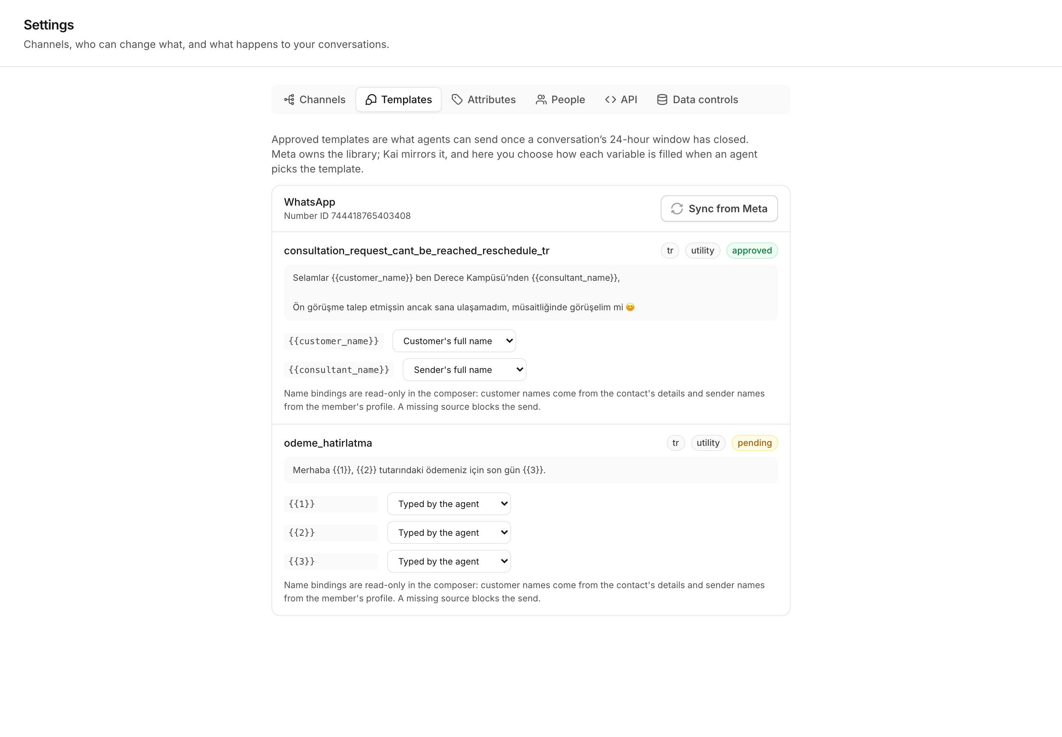Image resolution: width=1062 pixels, height=737 pixels.
Task: Click the tr language tag on consultation template
Action: tap(670, 250)
